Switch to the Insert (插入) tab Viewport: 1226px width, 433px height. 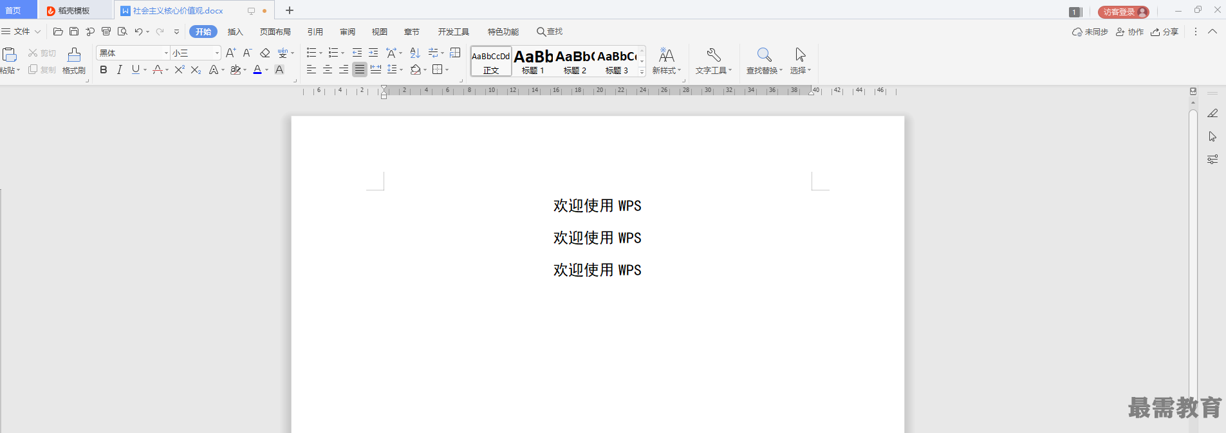coord(235,32)
